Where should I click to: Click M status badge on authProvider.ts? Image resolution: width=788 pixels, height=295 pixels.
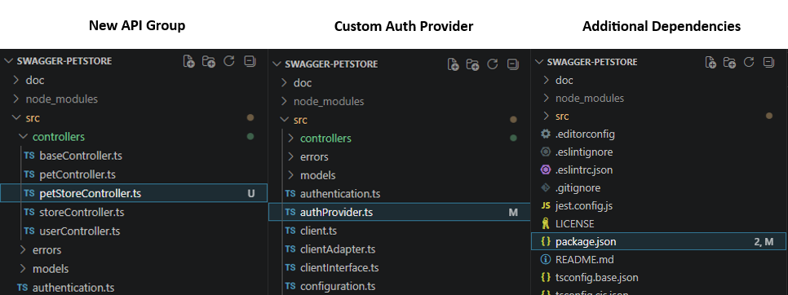[x=512, y=212]
